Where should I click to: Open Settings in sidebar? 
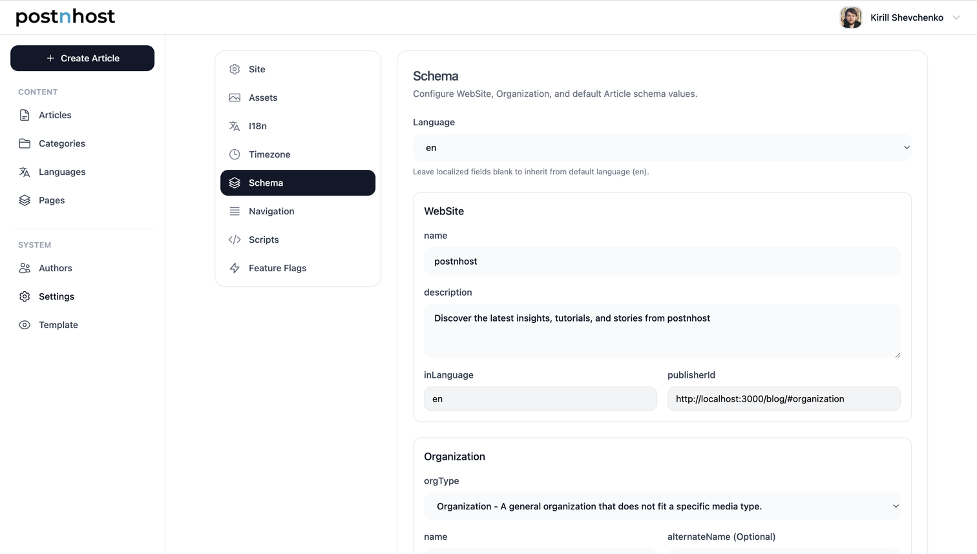point(83,296)
